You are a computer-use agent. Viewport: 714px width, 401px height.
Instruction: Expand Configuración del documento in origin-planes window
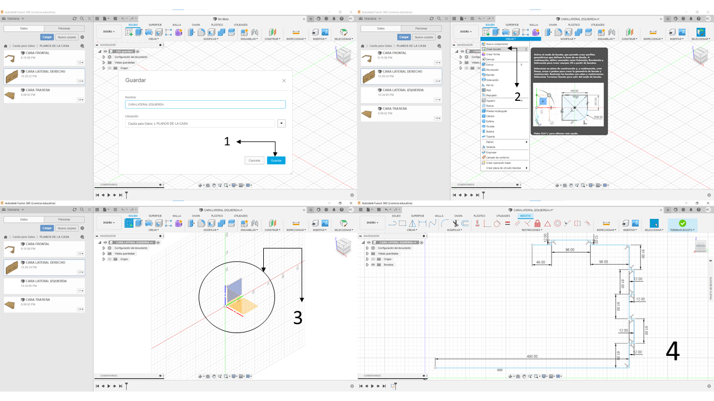point(103,248)
